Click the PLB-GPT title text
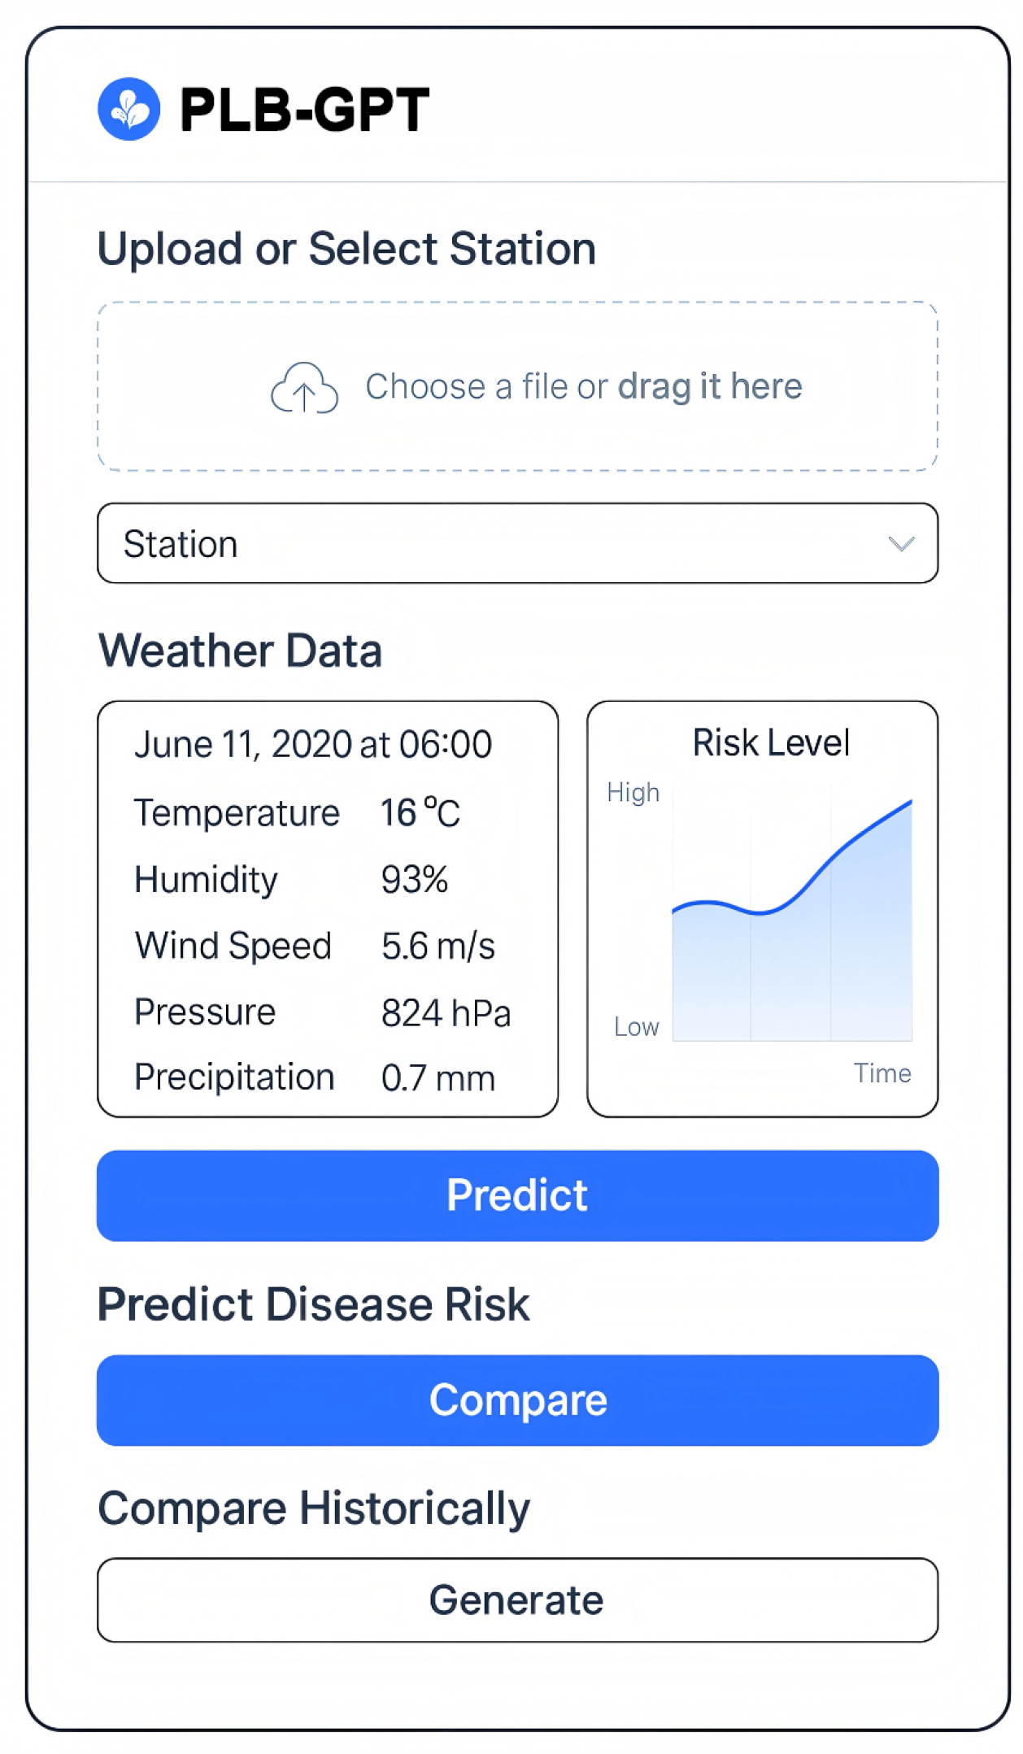Viewport: 1023px width, 1754px height. [304, 110]
